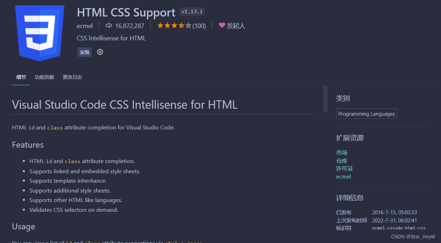This screenshot has width=441, height=243.
Task: Click the CSS3 extension logo
Action: pos(40,33)
